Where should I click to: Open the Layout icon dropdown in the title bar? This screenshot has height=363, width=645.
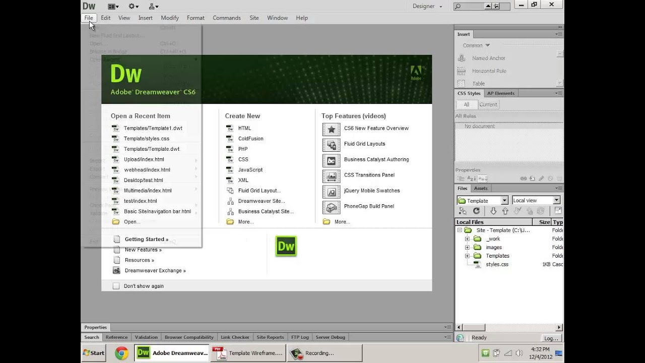tap(114, 7)
